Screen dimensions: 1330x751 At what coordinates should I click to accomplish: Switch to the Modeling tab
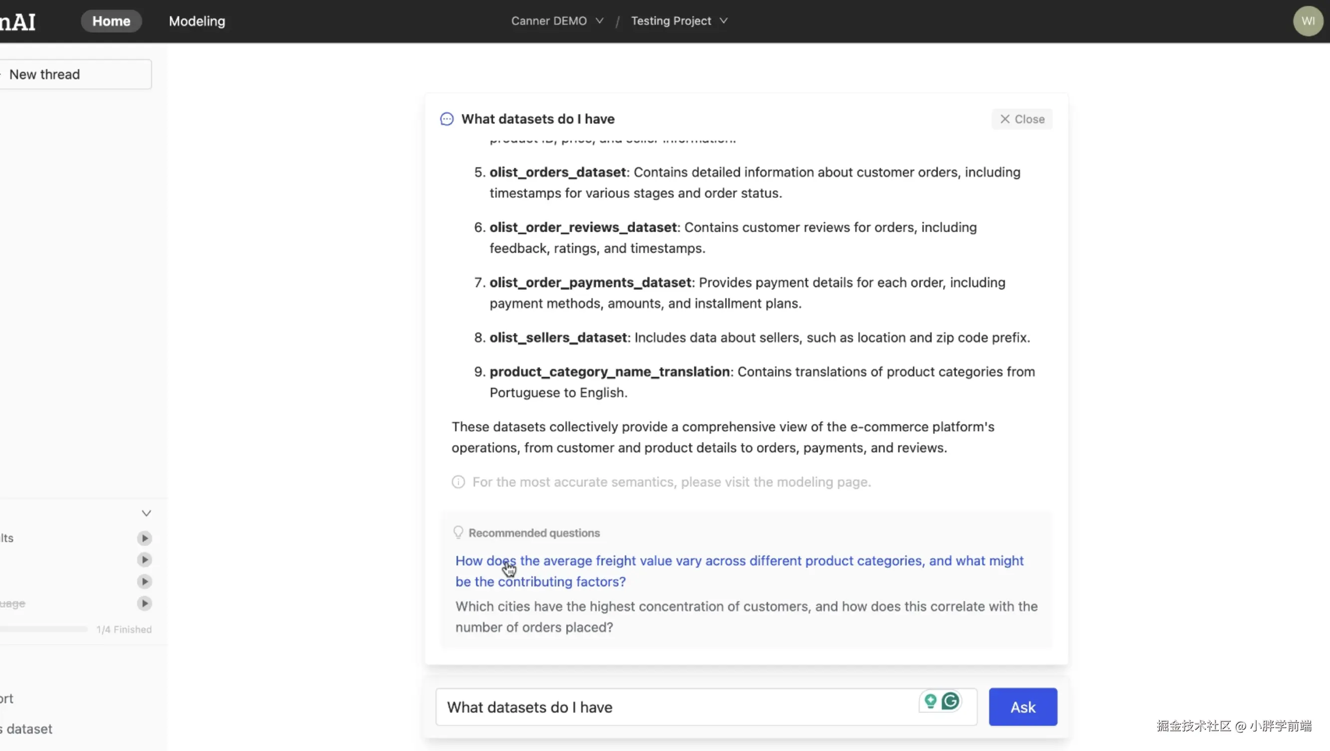click(x=197, y=21)
